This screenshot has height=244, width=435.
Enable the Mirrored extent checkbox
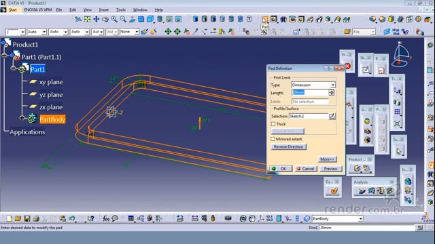click(x=273, y=139)
